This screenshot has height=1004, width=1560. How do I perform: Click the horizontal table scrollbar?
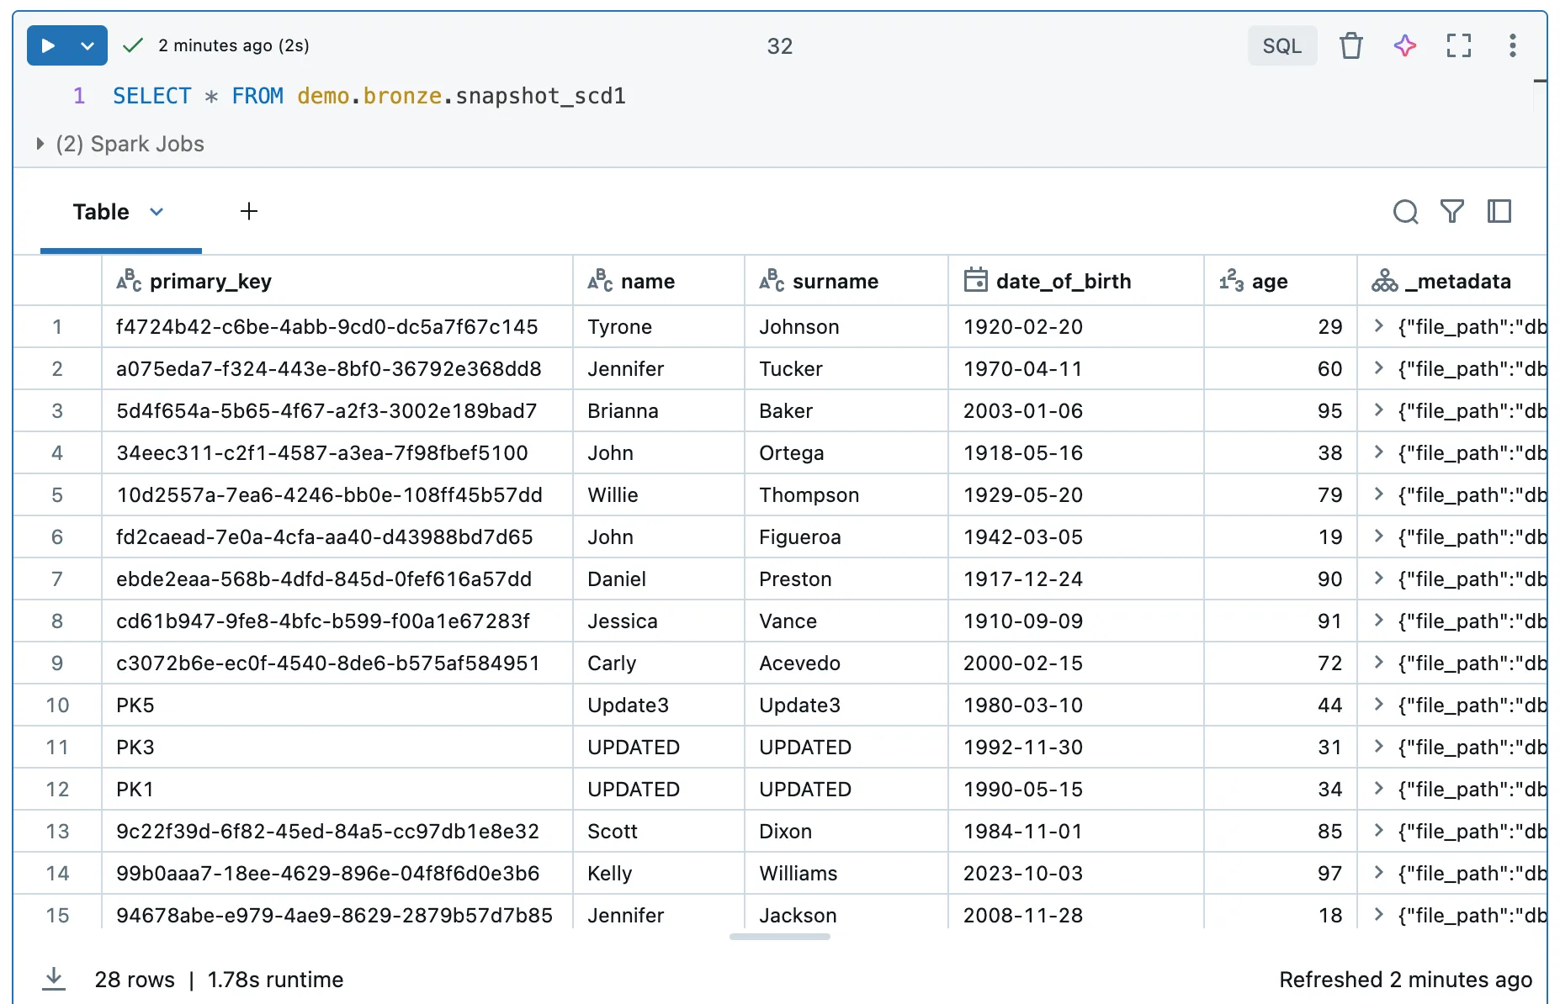[x=779, y=937]
